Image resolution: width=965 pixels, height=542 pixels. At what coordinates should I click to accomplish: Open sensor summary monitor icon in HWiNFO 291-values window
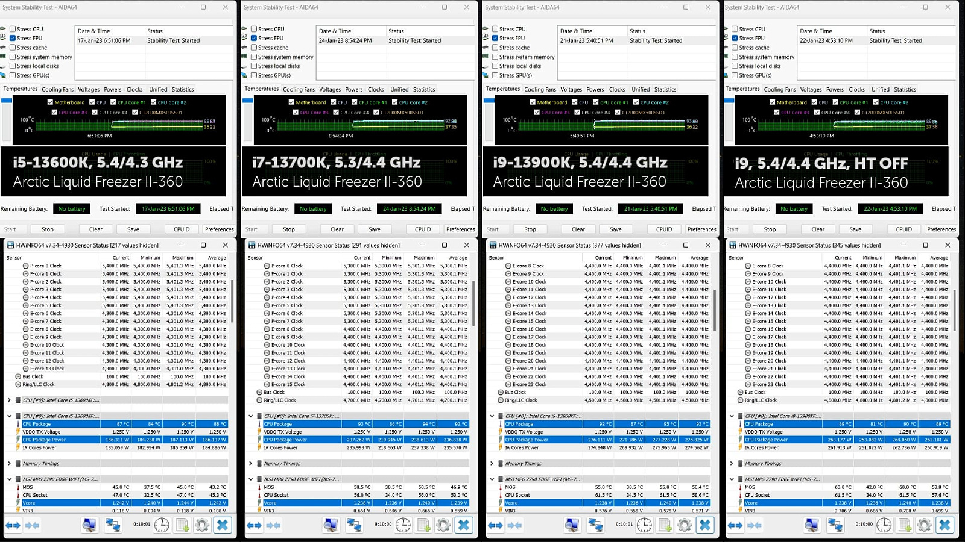[331, 525]
